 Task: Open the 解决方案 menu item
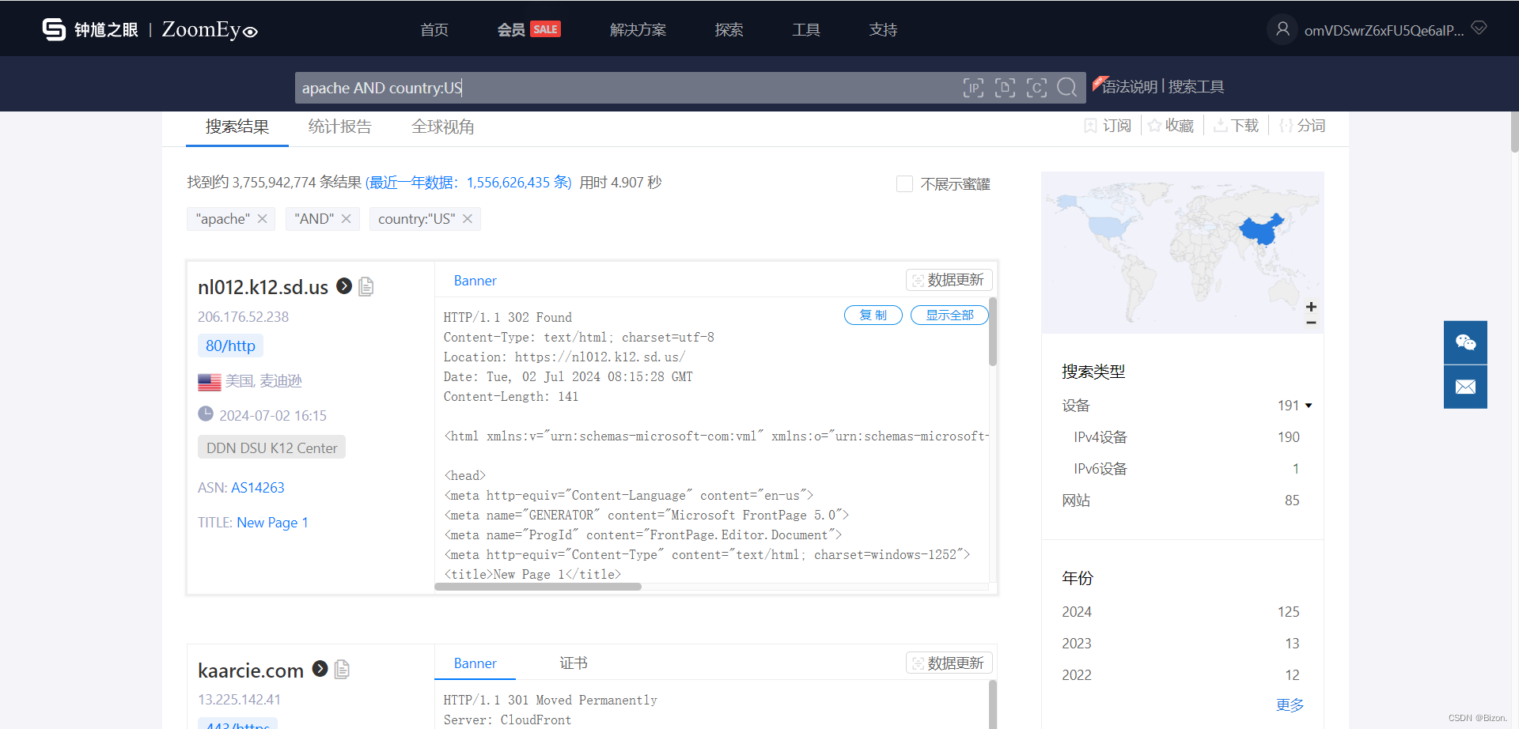(638, 29)
